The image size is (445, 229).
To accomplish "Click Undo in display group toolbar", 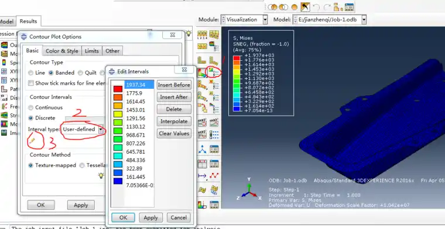I will (316, 7).
